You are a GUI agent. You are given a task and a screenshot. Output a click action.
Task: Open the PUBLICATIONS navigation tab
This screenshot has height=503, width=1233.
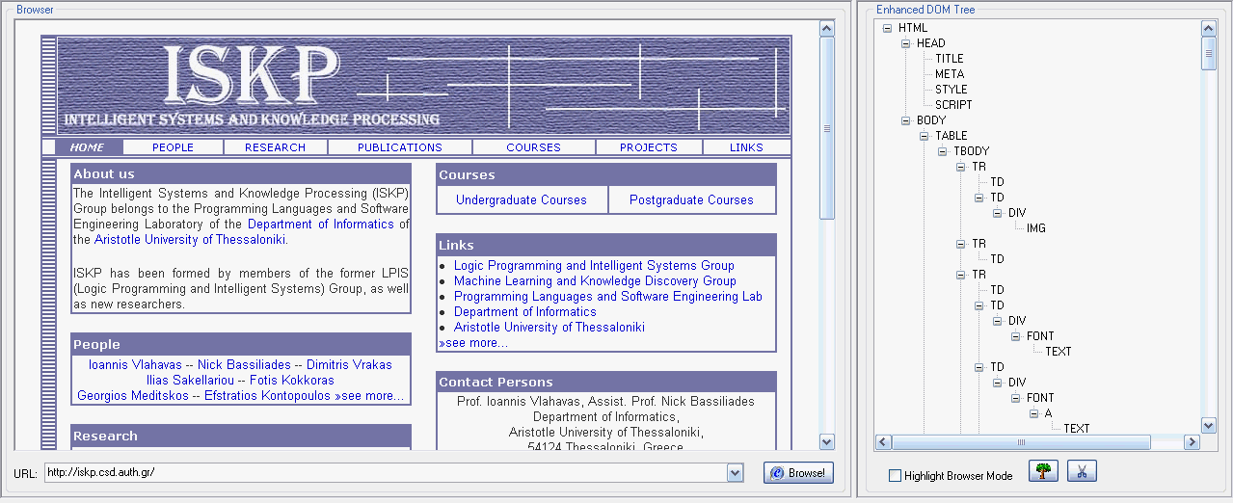400,147
